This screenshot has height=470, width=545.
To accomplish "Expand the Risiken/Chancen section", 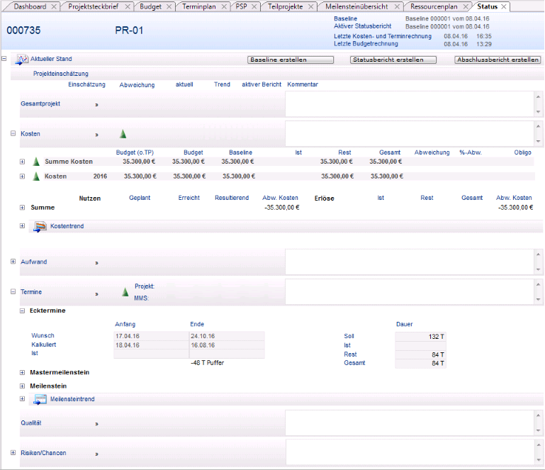I will [x=13, y=452].
